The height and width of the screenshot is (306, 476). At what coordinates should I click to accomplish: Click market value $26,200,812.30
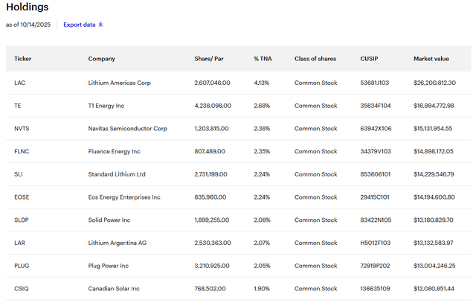click(434, 83)
